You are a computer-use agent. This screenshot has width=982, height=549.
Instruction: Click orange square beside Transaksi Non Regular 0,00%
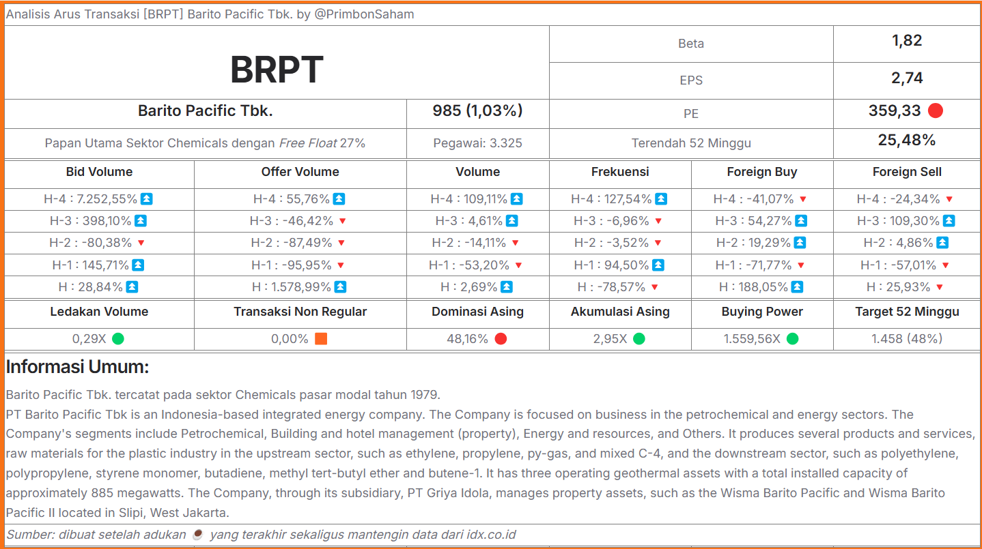coord(321,338)
